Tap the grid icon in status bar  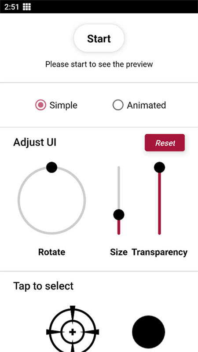[x=27, y=7]
